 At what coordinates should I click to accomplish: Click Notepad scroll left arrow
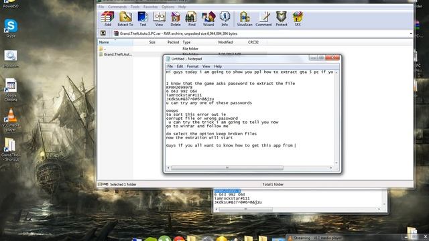tap(168, 168)
